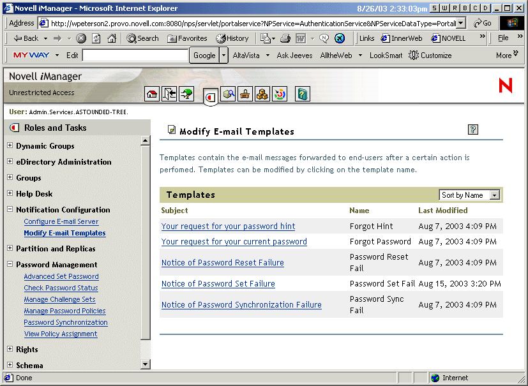Select the Roles and Tasks view icon
This screenshot has height=386, width=528.
[x=211, y=94]
